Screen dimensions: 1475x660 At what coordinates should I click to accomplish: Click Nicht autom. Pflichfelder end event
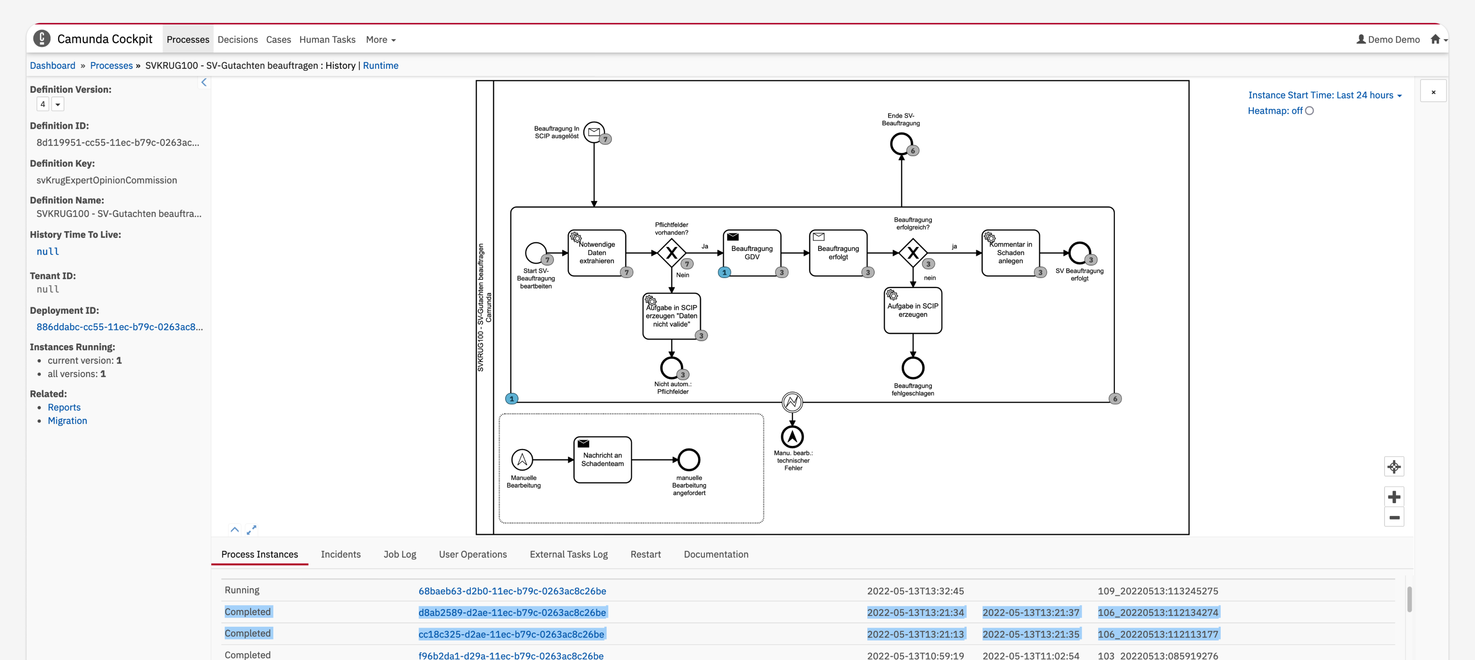[x=672, y=368]
